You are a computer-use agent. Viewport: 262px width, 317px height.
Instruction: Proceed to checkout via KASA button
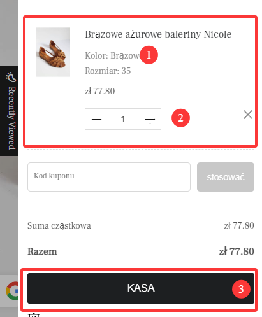(x=141, y=288)
